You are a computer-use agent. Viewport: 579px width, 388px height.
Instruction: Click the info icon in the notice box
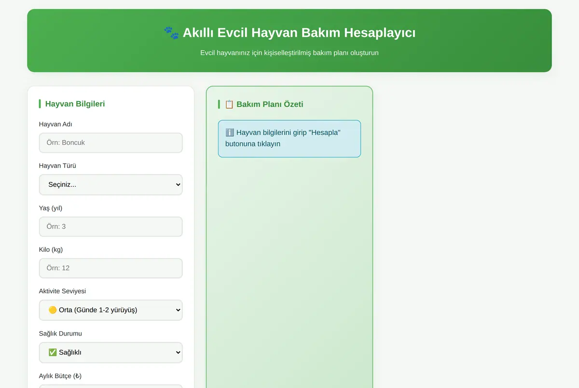(230, 132)
